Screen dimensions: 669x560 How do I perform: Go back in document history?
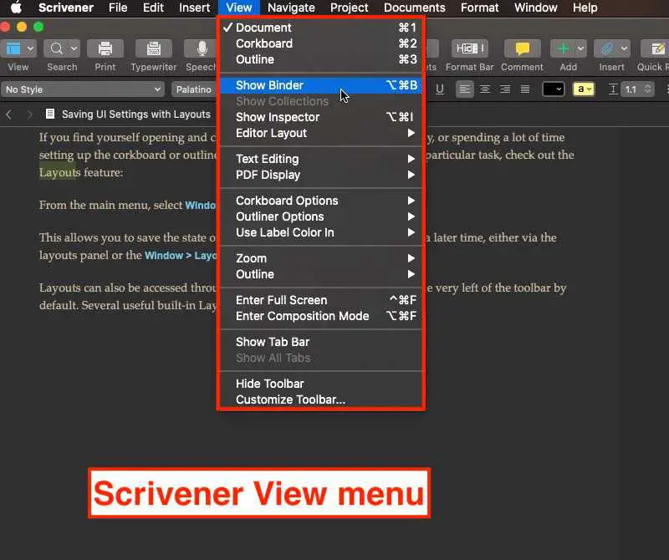point(9,115)
